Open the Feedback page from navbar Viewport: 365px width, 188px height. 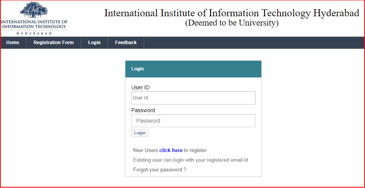coord(125,43)
